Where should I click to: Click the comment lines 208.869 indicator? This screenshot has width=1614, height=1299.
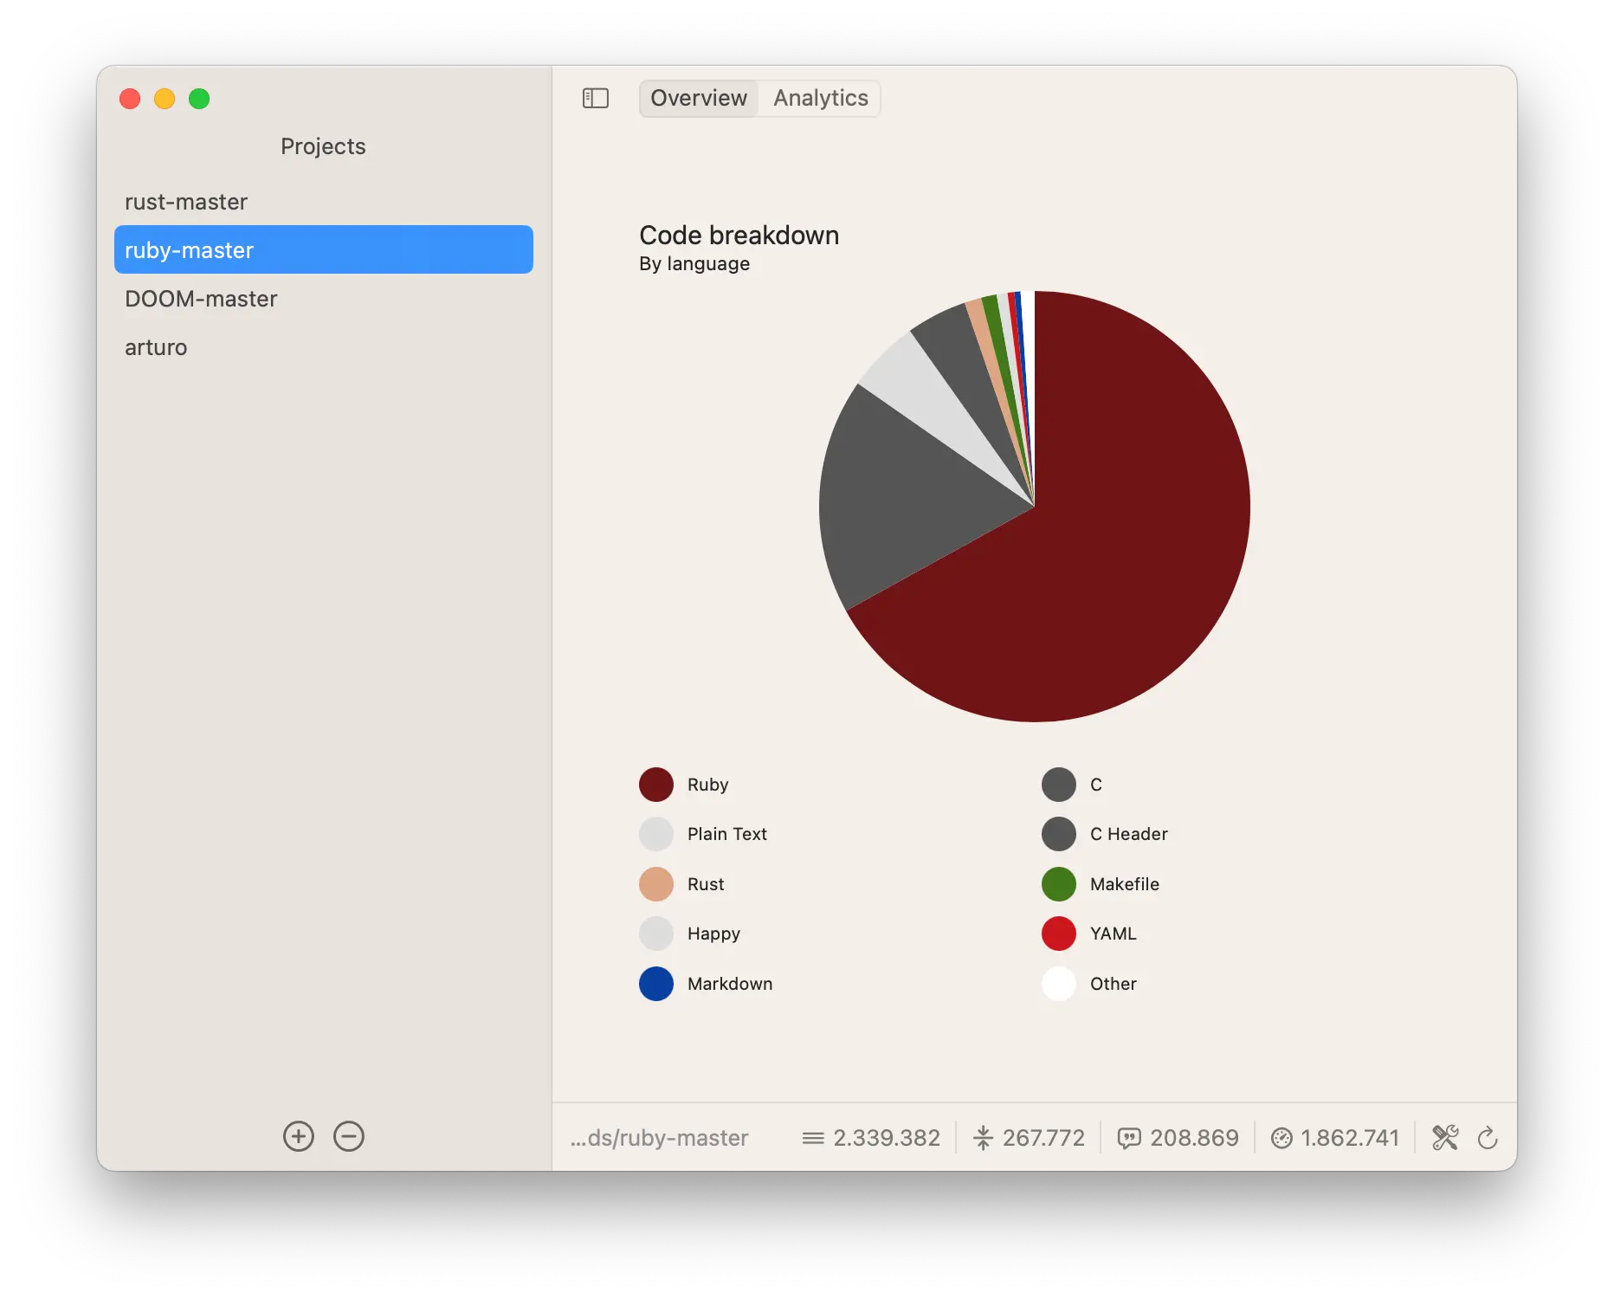coord(1178,1137)
